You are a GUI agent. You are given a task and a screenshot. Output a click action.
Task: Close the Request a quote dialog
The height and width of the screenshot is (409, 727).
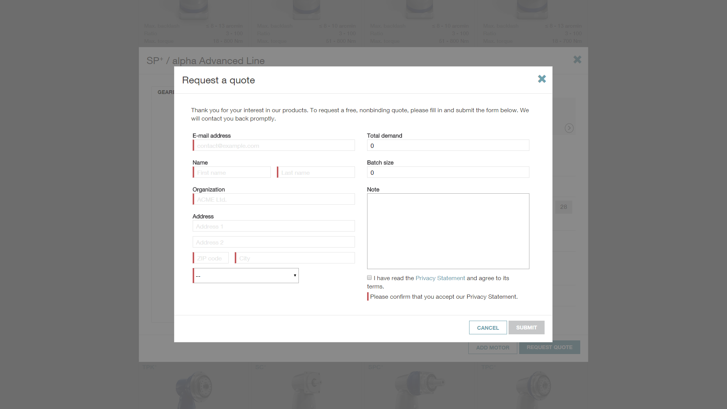(542, 79)
